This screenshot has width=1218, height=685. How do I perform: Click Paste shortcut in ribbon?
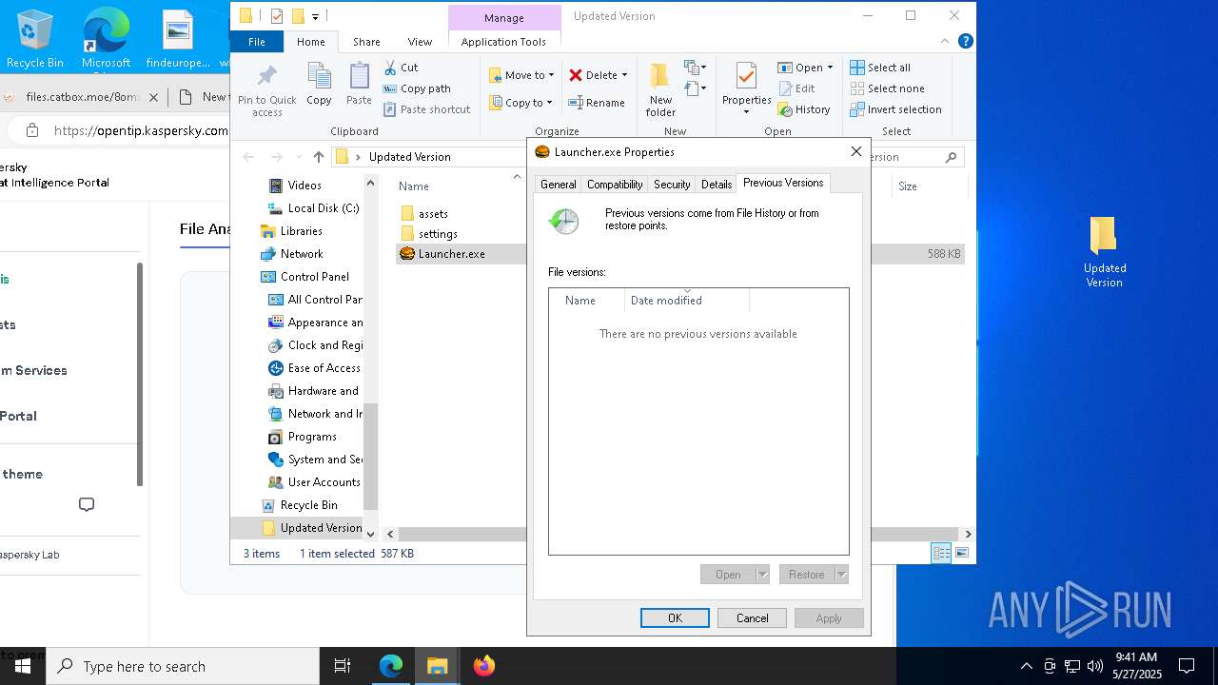(x=426, y=109)
